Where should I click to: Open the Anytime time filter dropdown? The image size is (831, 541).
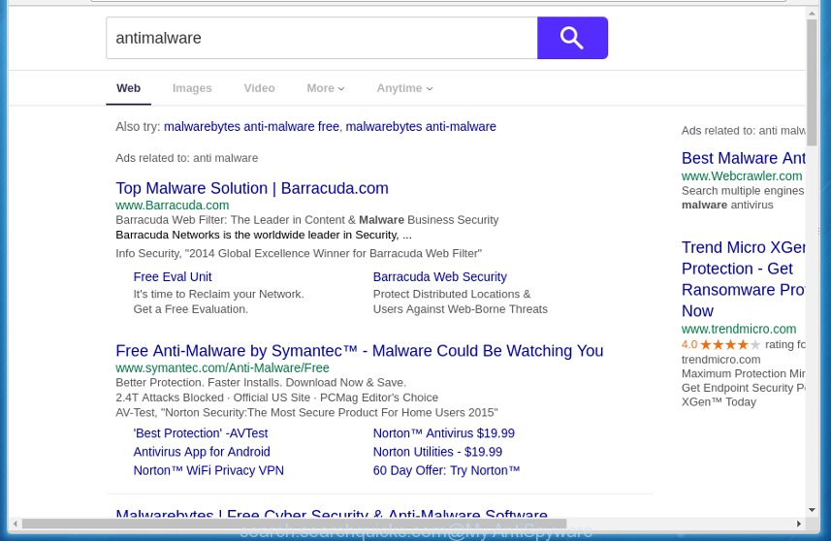(404, 88)
